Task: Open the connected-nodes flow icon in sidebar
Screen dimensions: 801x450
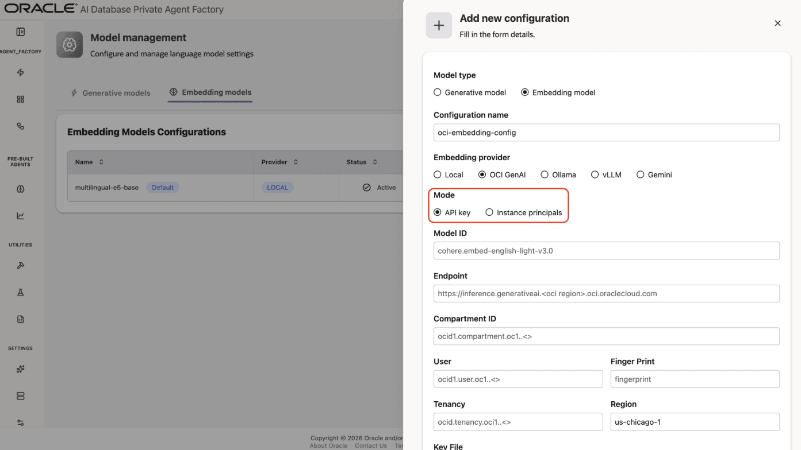Action: [x=21, y=126]
